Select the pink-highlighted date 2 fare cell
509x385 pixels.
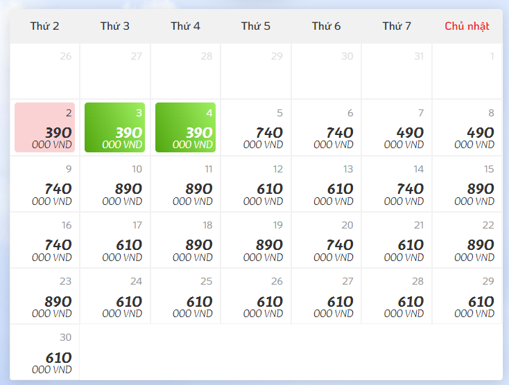[45, 127]
